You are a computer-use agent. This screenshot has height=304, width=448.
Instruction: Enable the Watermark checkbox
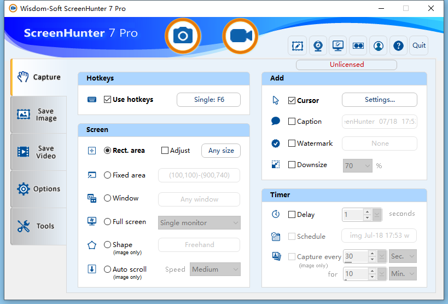(292, 143)
